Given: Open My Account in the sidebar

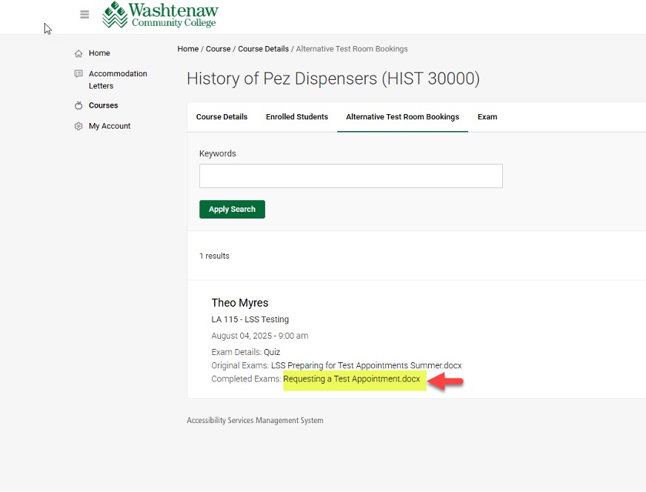Looking at the screenshot, I should [110, 126].
